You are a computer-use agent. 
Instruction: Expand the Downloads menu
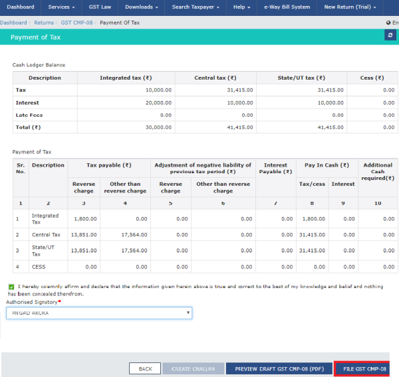click(x=142, y=7)
